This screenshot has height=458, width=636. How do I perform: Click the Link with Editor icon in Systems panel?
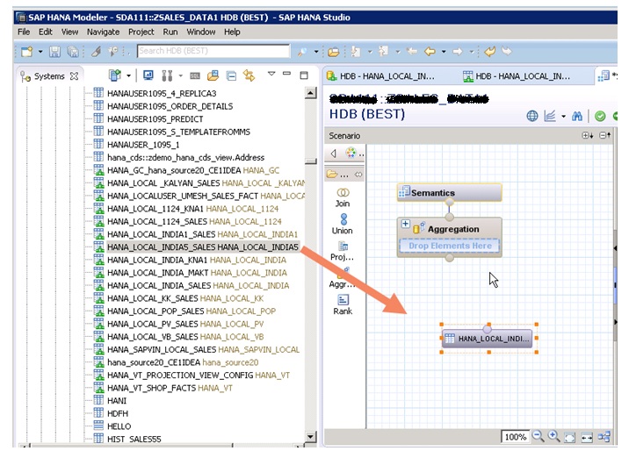(249, 75)
